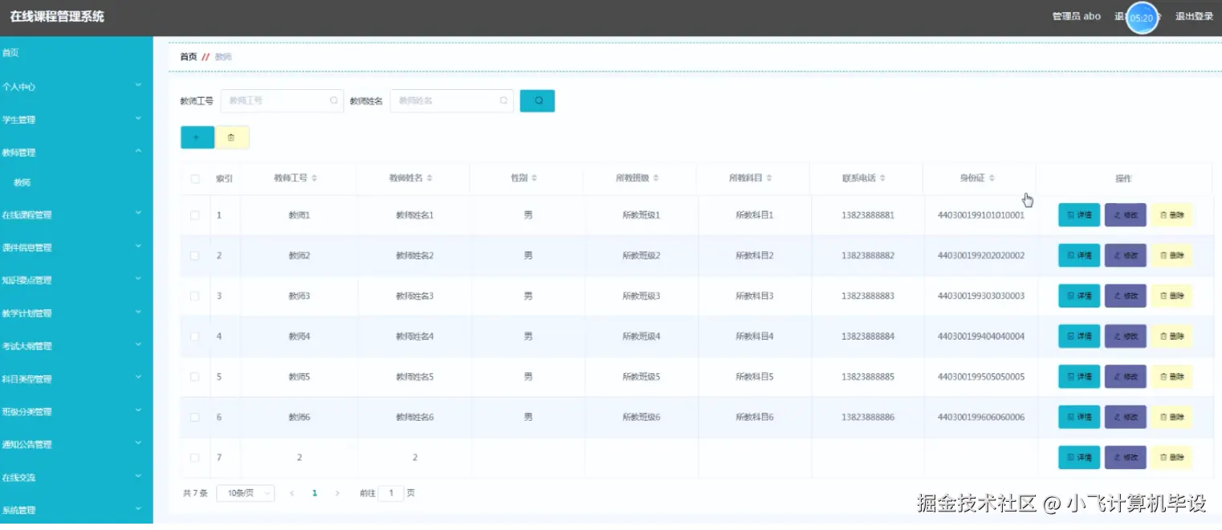Viewport: 1222px width, 530px height.
Task: Focus the 前往 page number input
Action: (391, 493)
